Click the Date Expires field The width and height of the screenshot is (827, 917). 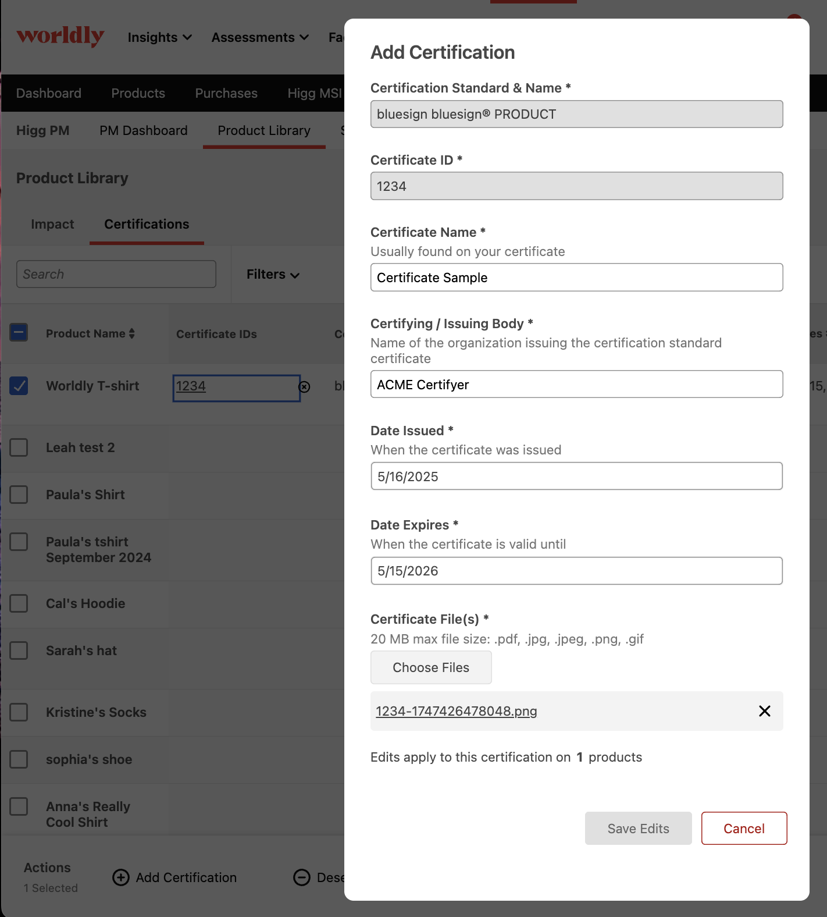(x=577, y=571)
